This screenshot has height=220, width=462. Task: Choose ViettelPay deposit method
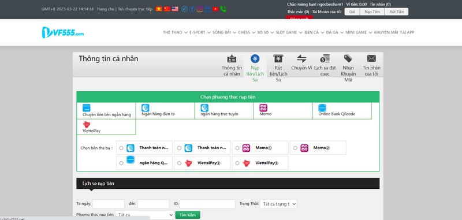[106, 127]
